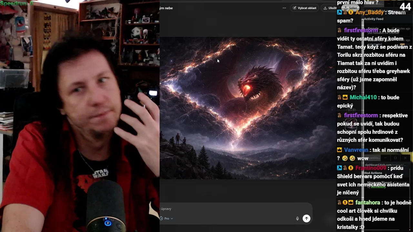
Task: Click the 'Stream spam?' chat message
Action: click(x=371, y=16)
